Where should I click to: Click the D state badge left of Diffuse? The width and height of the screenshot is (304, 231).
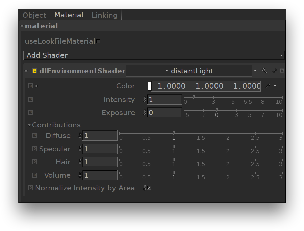click(x=34, y=136)
